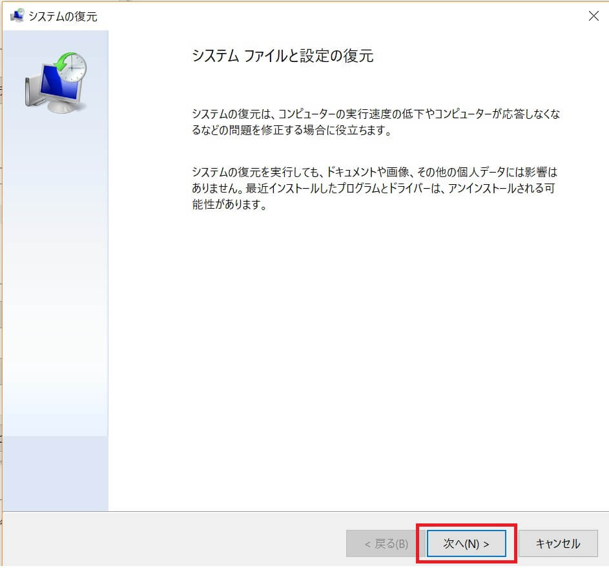Click the System Restore title bar icon
Image resolution: width=609 pixels, height=568 pixels.
(17, 16)
